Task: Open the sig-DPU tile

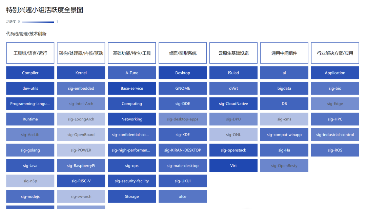Action: tap(233, 119)
